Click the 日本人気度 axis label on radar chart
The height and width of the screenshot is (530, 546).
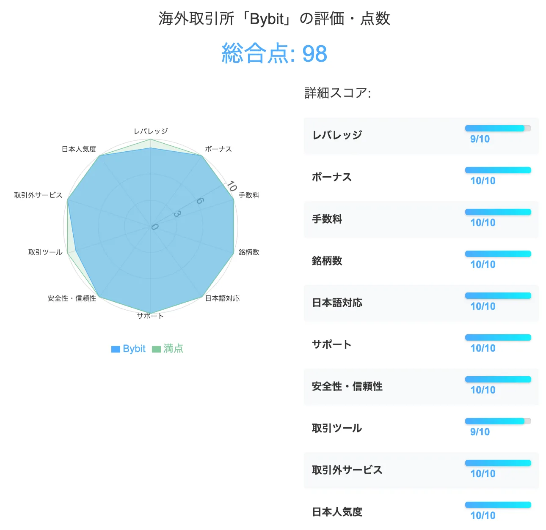pyautogui.click(x=79, y=149)
